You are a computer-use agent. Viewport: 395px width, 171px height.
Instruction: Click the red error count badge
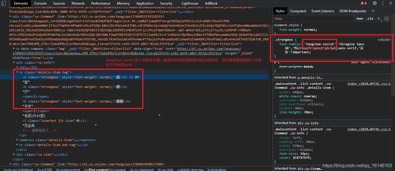pos(364,3)
